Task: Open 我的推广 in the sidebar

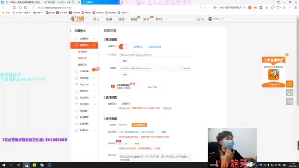Action: [x=84, y=111]
